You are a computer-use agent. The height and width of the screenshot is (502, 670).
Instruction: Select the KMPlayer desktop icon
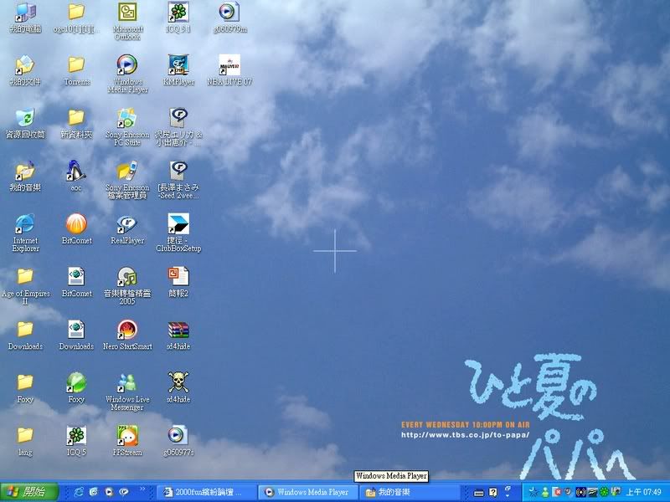[178, 64]
